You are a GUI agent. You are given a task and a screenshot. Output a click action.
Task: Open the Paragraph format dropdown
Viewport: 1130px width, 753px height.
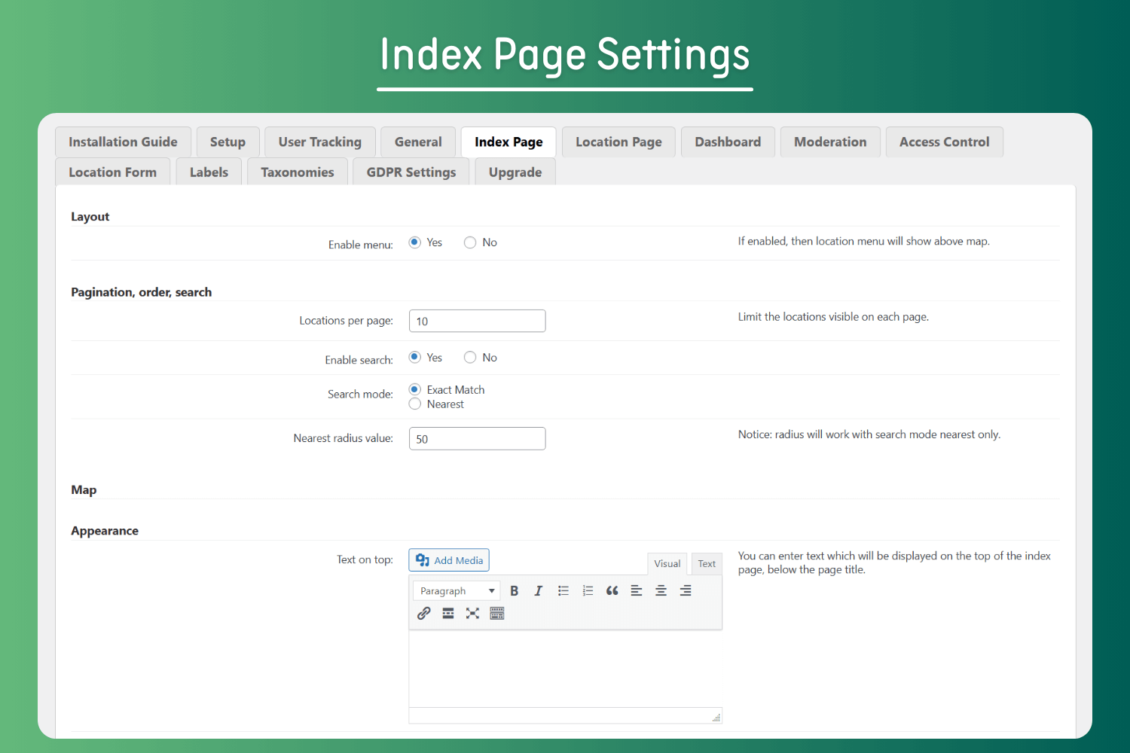[457, 591]
